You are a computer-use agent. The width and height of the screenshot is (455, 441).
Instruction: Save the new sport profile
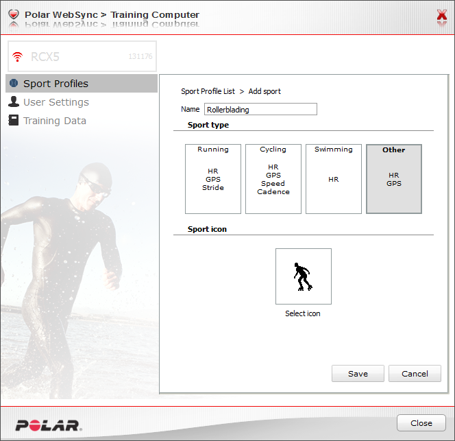[x=358, y=374]
